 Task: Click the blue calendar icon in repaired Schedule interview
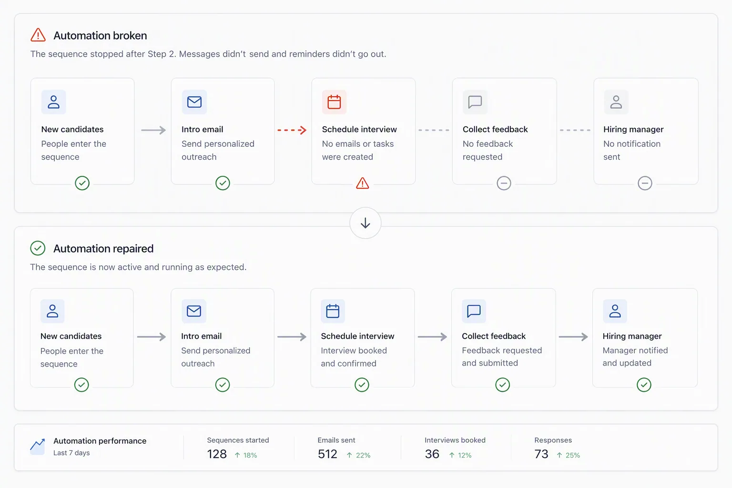coord(333,311)
